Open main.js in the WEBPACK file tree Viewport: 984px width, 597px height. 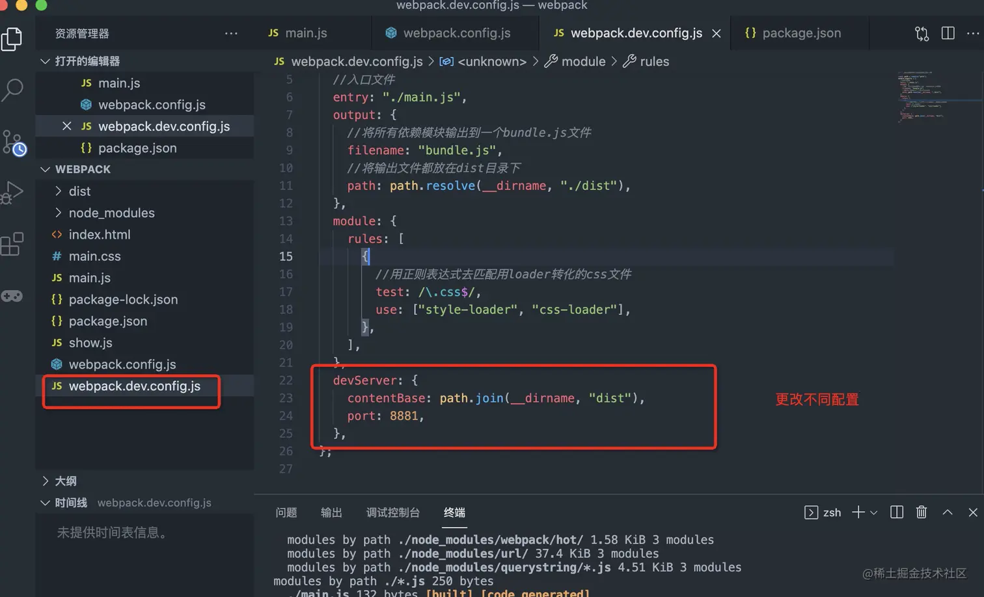coord(144,278)
